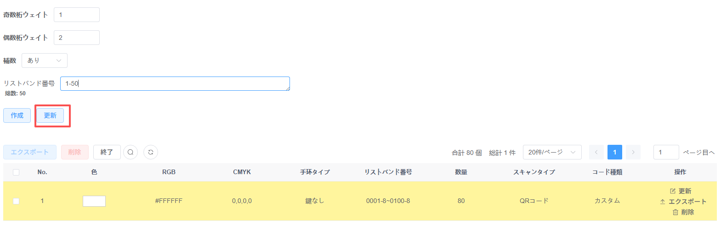Viewport: 721px width, 247px height.
Task: Go to next page with right arrow
Action: click(633, 152)
